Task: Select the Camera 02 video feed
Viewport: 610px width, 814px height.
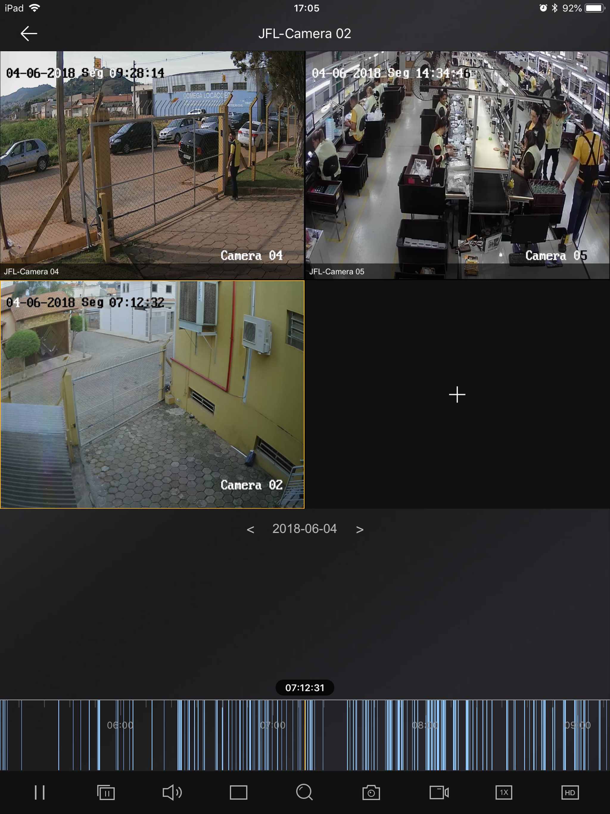Action: pyautogui.click(x=152, y=394)
